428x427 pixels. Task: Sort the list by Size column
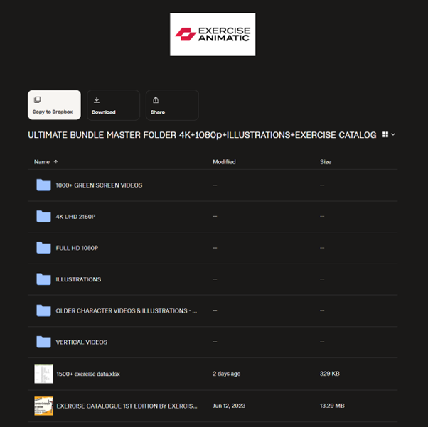(x=326, y=162)
